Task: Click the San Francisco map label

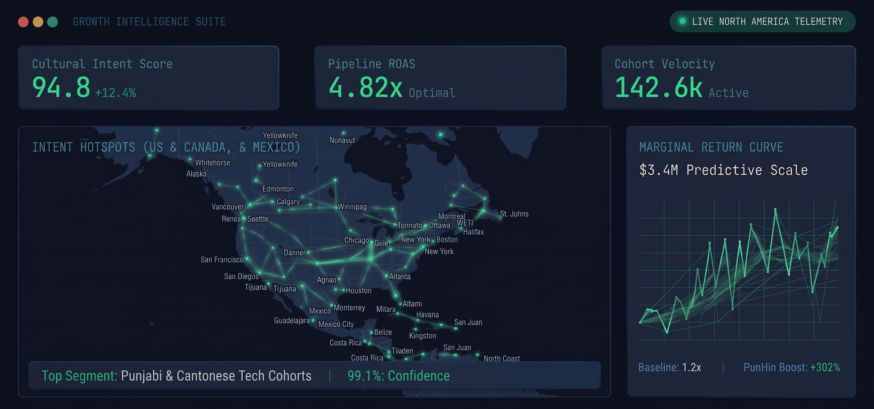Action: pyautogui.click(x=222, y=260)
